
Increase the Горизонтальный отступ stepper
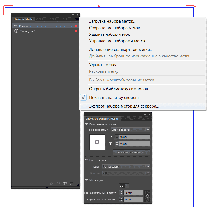coord(121,191)
